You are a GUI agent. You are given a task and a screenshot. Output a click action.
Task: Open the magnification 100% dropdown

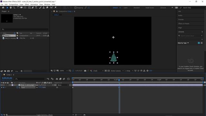(x=64, y=71)
